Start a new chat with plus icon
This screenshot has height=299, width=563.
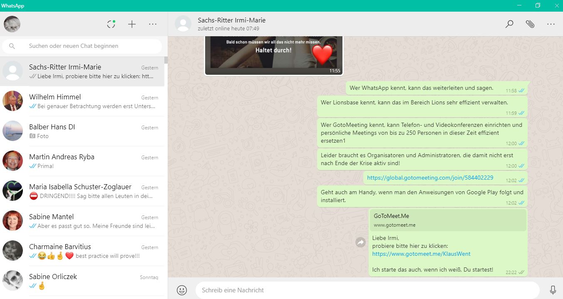[x=132, y=24]
